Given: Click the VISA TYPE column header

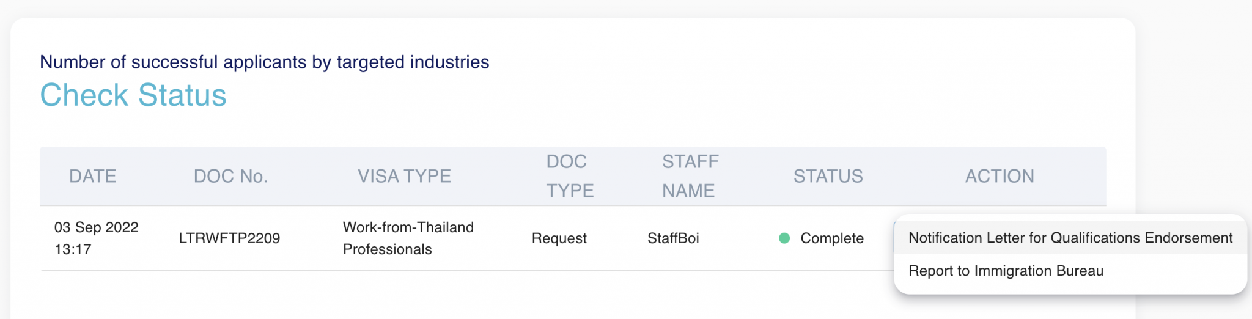Looking at the screenshot, I should (404, 176).
